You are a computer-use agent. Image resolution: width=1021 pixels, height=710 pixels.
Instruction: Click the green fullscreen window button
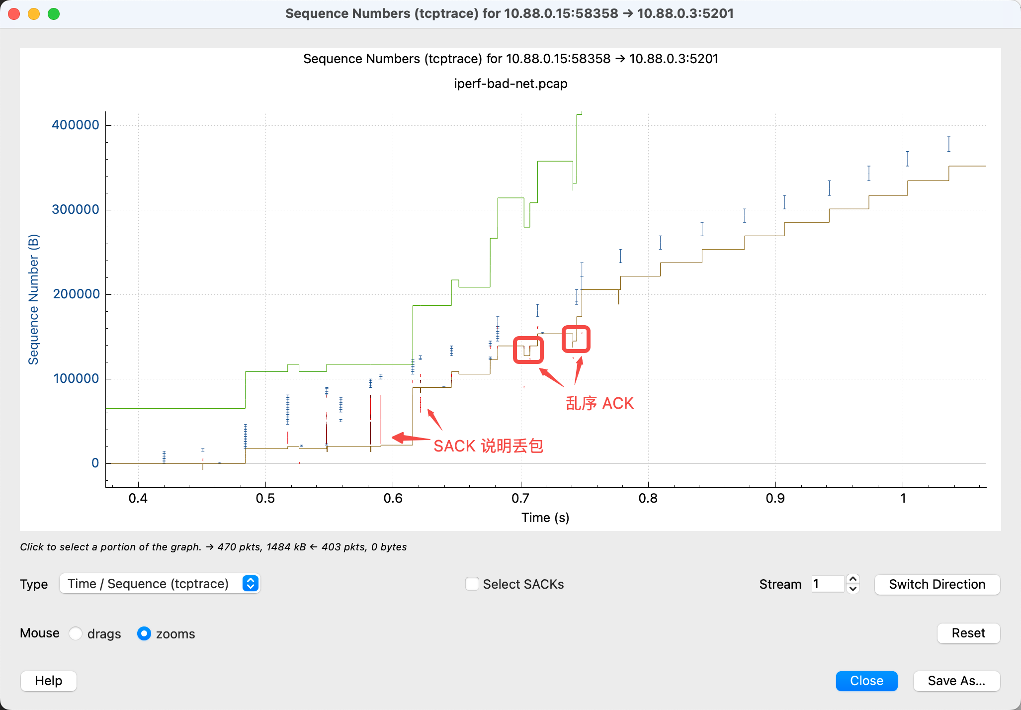(54, 14)
